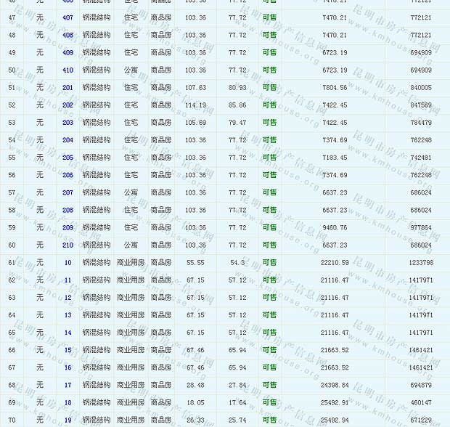Open commercial unit 10 link
The height and width of the screenshot is (427, 450).
click(67, 263)
